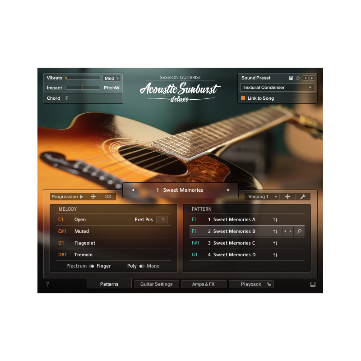Select the previous song with the left arrow
361x361 pixels.
tap(133, 190)
